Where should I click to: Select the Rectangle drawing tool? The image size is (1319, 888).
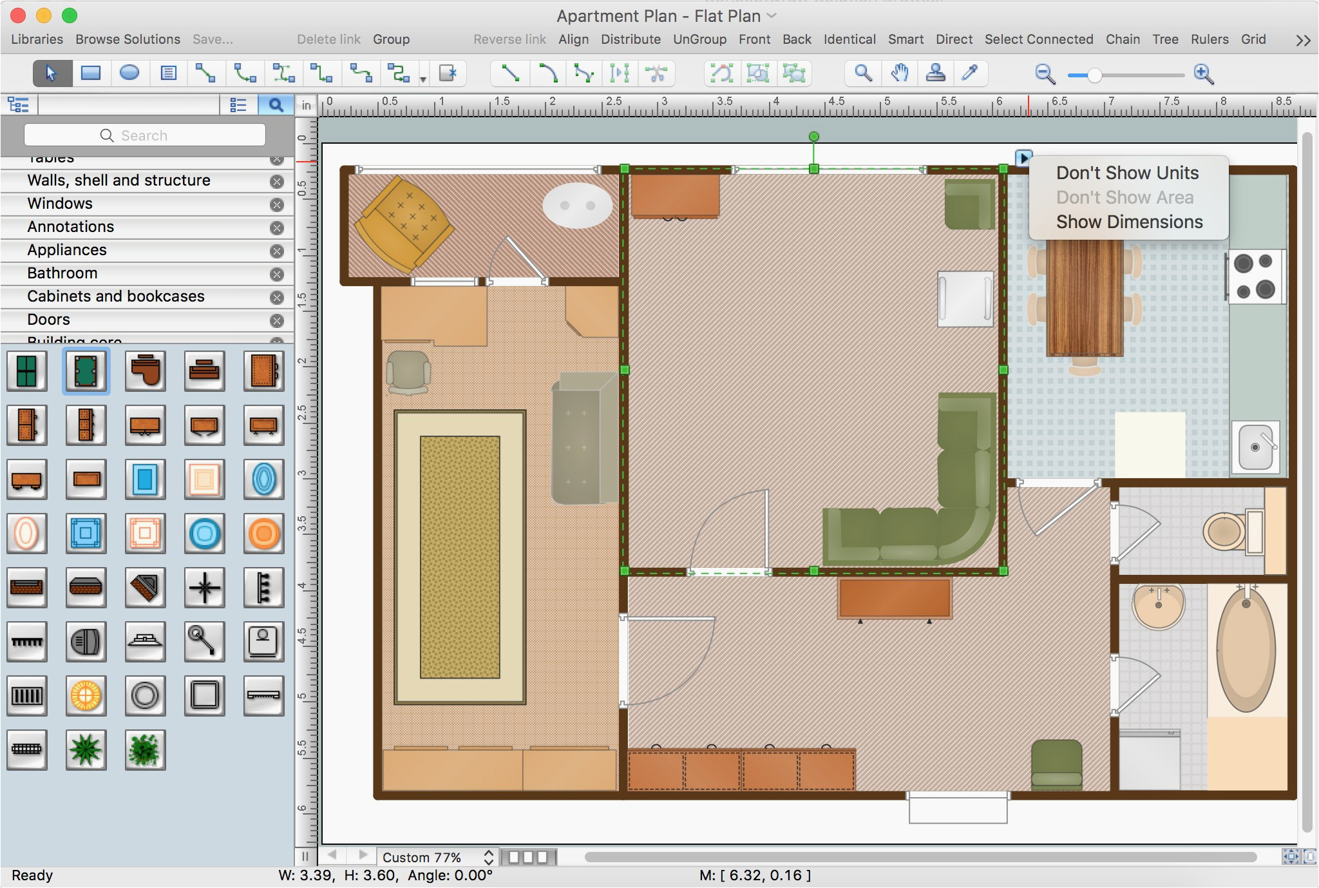(x=90, y=73)
